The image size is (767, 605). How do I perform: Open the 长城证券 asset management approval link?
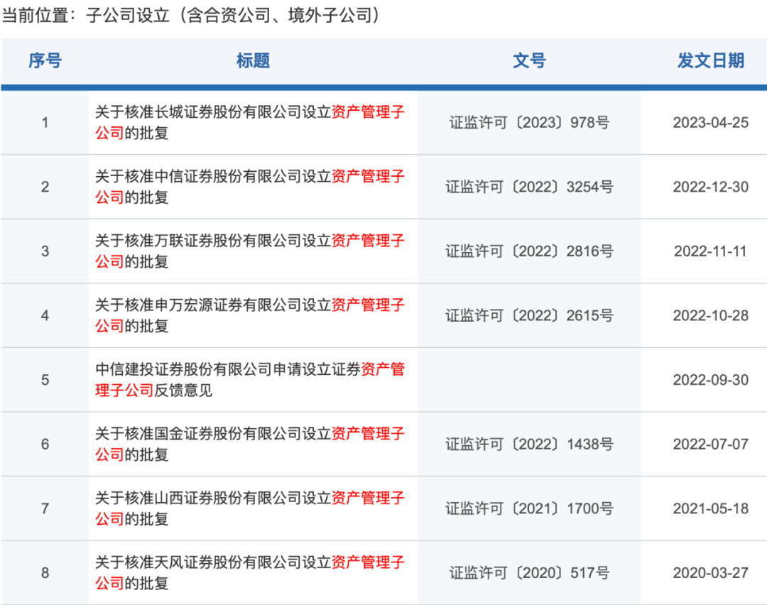pos(250,122)
